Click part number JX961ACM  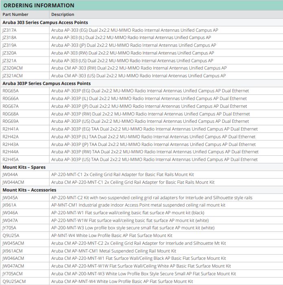(x=13, y=251)
